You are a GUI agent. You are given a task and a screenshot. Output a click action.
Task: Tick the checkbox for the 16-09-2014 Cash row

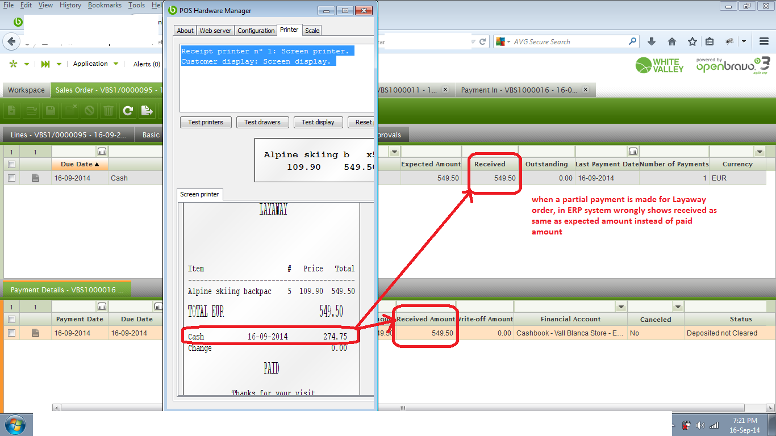point(11,178)
